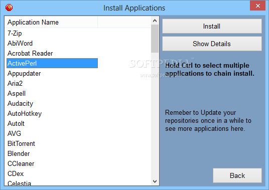
Task: Select the highlighted ActivePerl entry
Action: (x=52, y=63)
